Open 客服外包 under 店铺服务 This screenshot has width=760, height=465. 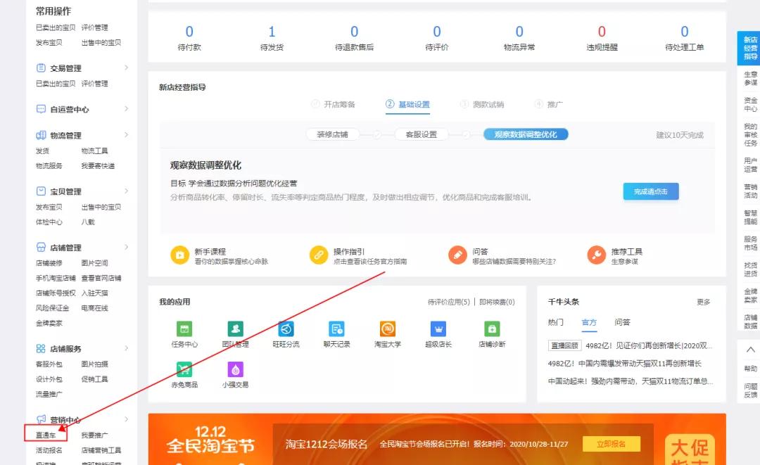[x=49, y=364]
